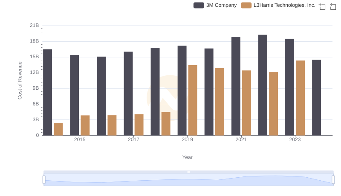This screenshot has height=196, width=341.
Task: Click 3M Company legend color swatch
Action: coord(199,5)
